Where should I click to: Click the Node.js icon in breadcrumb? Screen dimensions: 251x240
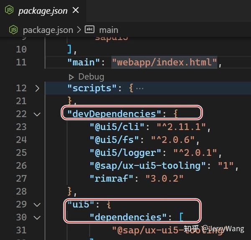click(13, 30)
